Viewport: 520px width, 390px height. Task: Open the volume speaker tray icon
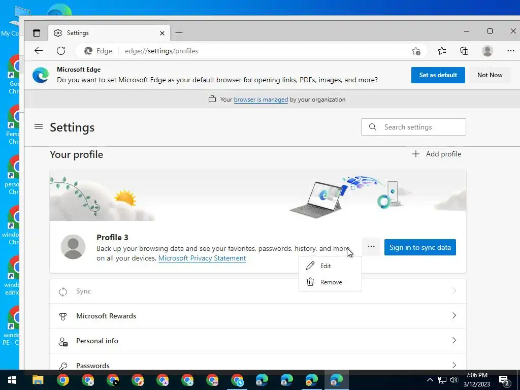[x=454, y=380]
